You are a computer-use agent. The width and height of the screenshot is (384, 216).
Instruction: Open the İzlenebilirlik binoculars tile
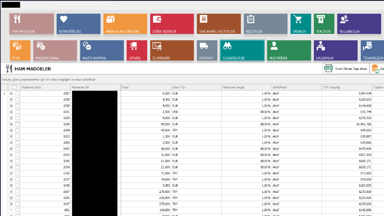pyautogui.click(x=242, y=50)
